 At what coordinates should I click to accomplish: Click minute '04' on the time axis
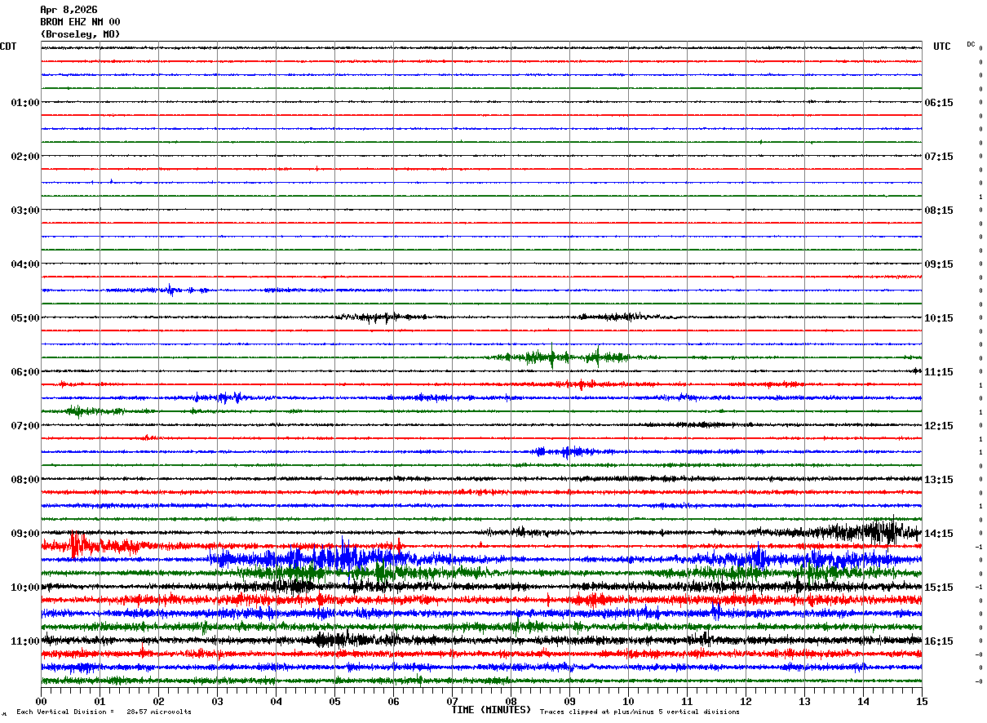(x=276, y=701)
